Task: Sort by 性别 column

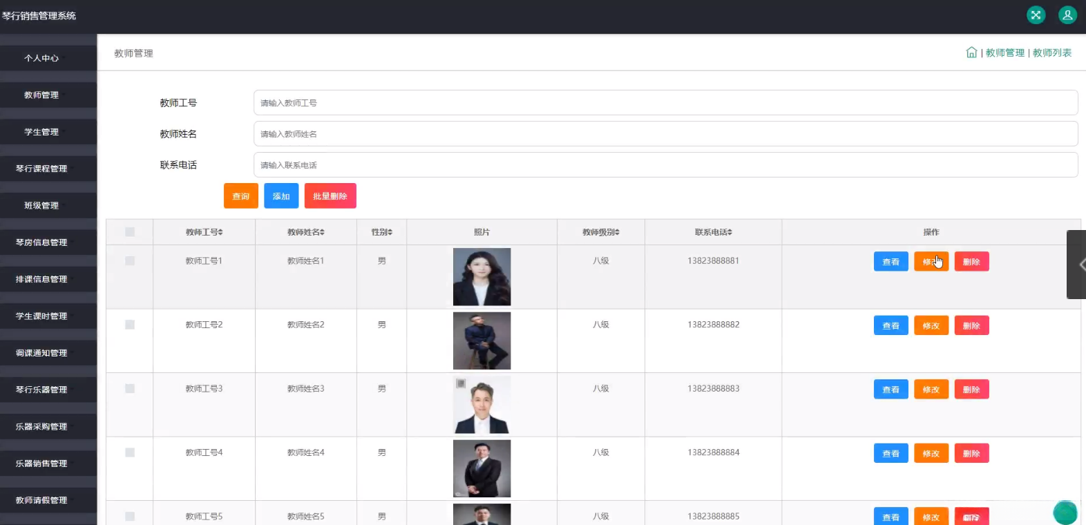Action: (x=381, y=232)
